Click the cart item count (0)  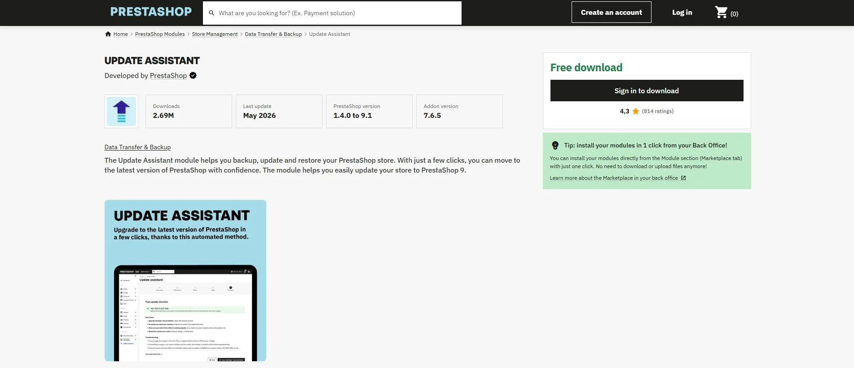[734, 14]
